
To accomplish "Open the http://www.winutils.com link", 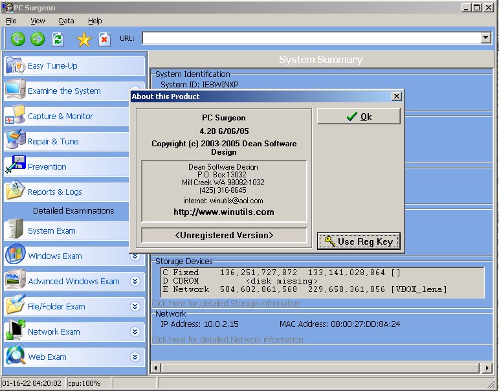I will 224,212.
